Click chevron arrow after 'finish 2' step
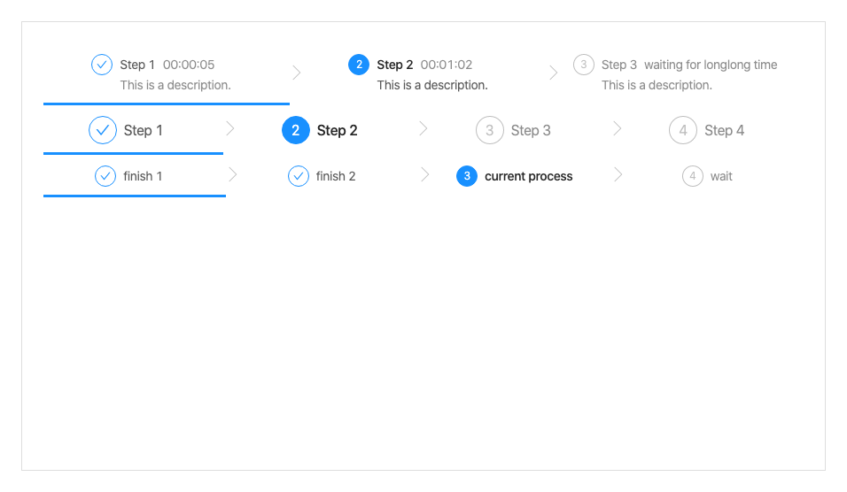 (425, 175)
